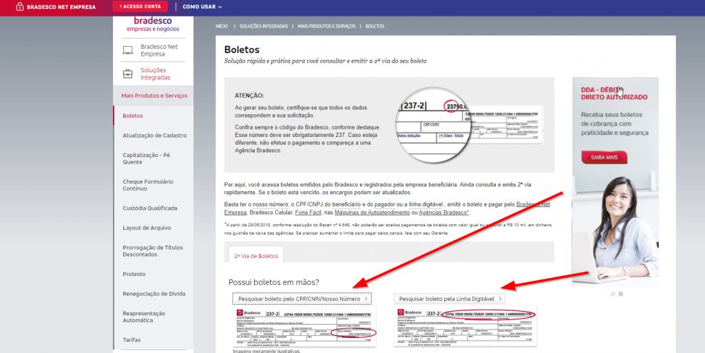705x353 pixels.
Task: Select the second carousel dot under DDA banner
Action: pyautogui.click(x=620, y=294)
